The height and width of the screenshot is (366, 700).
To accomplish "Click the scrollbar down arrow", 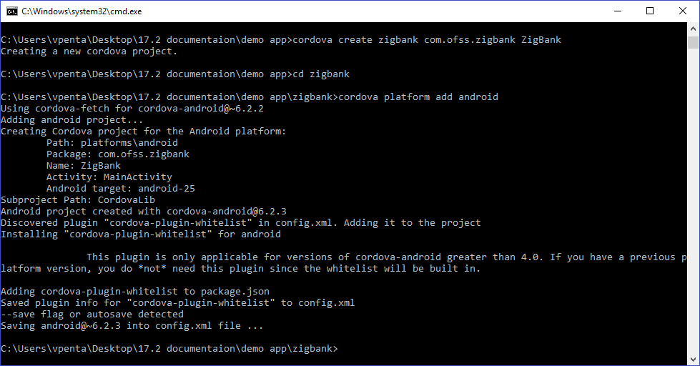I will coord(693,359).
